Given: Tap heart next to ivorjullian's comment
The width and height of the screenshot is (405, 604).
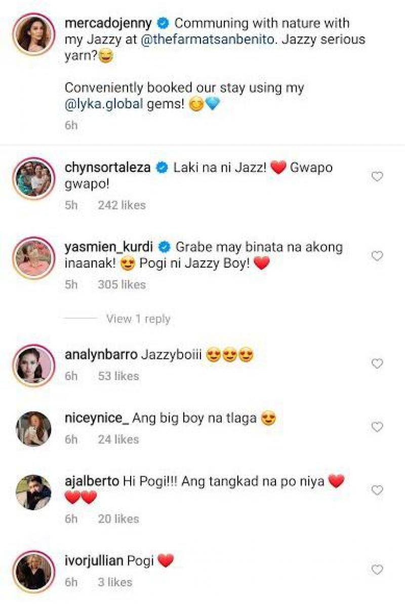Looking at the screenshot, I should tap(377, 570).
